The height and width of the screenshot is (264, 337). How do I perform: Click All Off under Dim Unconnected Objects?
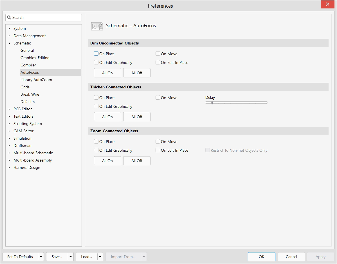[137, 73]
